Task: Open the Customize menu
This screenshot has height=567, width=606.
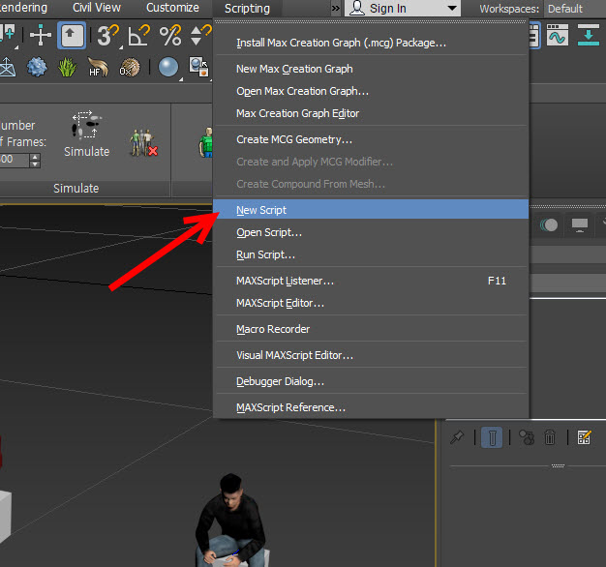Action: tap(172, 8)
